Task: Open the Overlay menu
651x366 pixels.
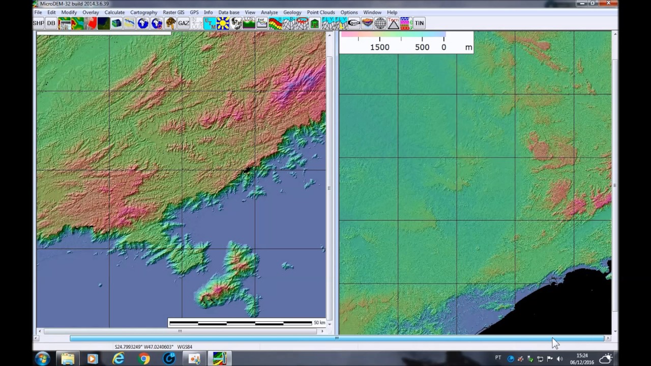Action: click(x=91, y=12)
